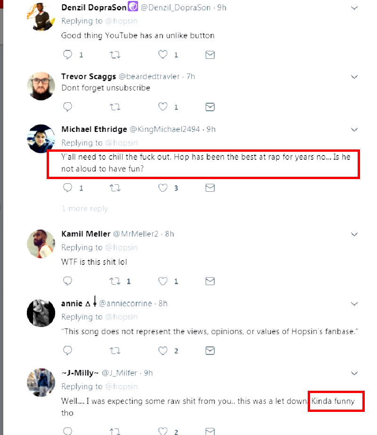Like Michael Ethridge's tweet
The width and height of the screenshot is (377, 435).
[163, 188]
